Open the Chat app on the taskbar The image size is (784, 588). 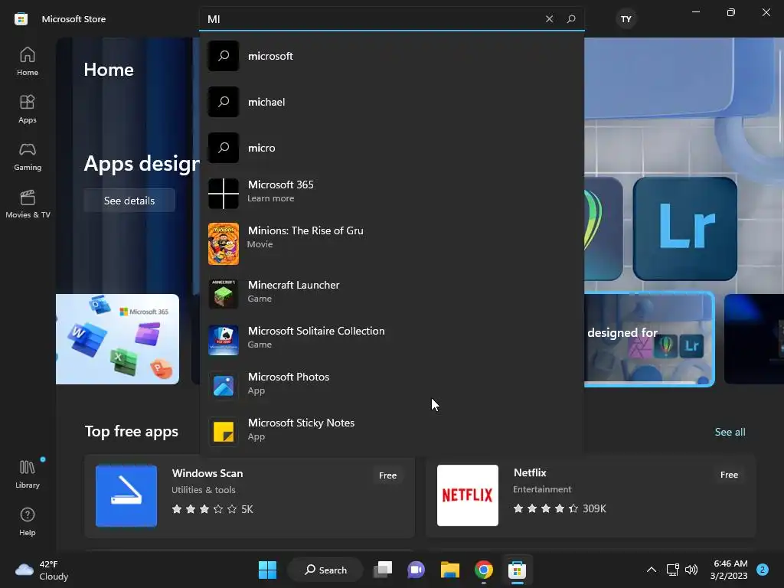(x=416, y=570)
